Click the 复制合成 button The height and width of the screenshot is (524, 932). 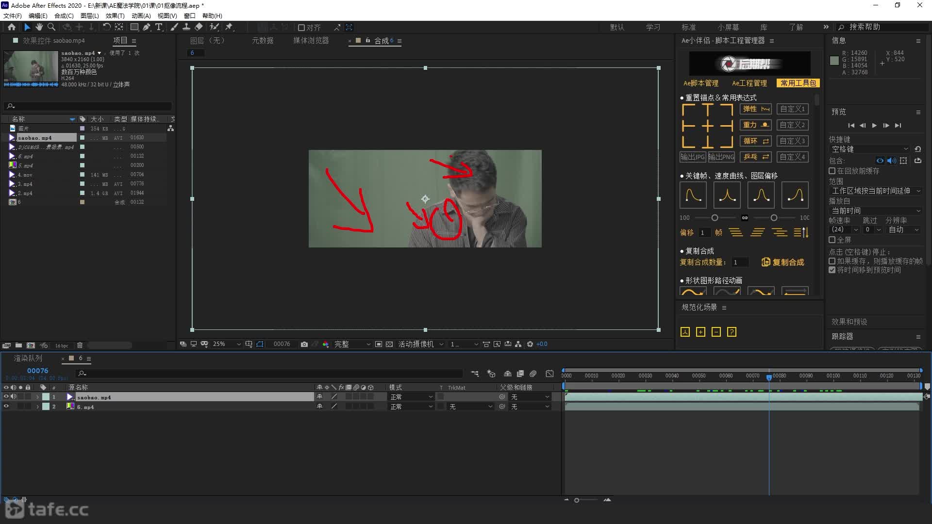point(782,262)
